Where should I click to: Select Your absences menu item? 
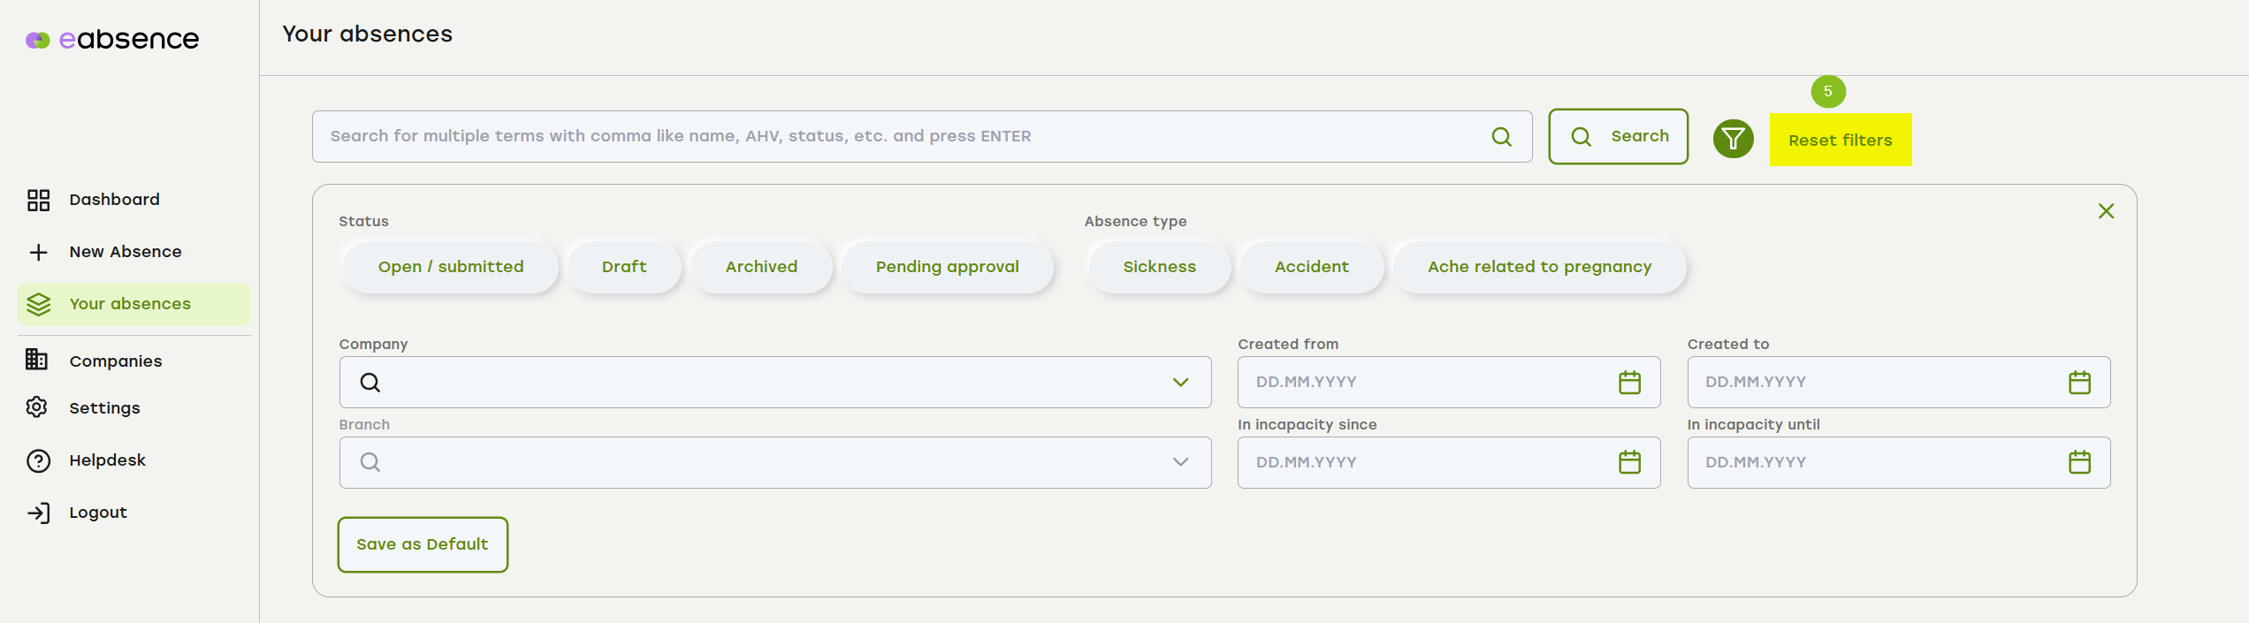coord(134,304)
